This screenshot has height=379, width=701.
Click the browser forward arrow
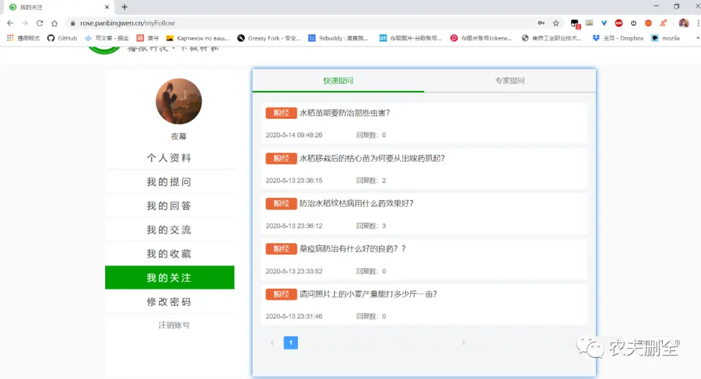25,23
